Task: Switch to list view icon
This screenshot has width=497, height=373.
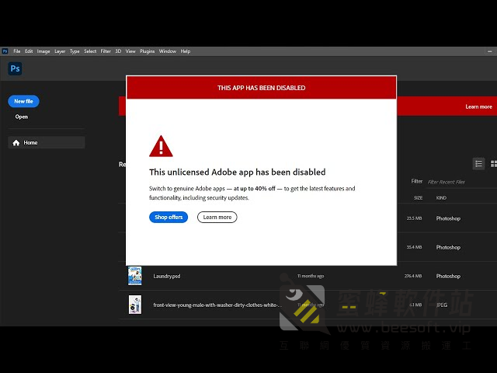Action: point(478,164)
